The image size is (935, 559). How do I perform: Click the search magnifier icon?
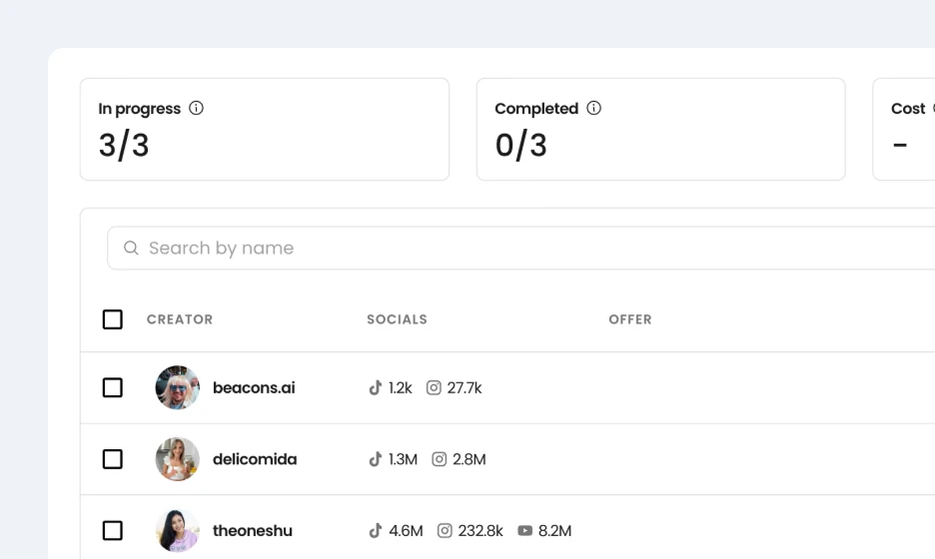point(131,248)
